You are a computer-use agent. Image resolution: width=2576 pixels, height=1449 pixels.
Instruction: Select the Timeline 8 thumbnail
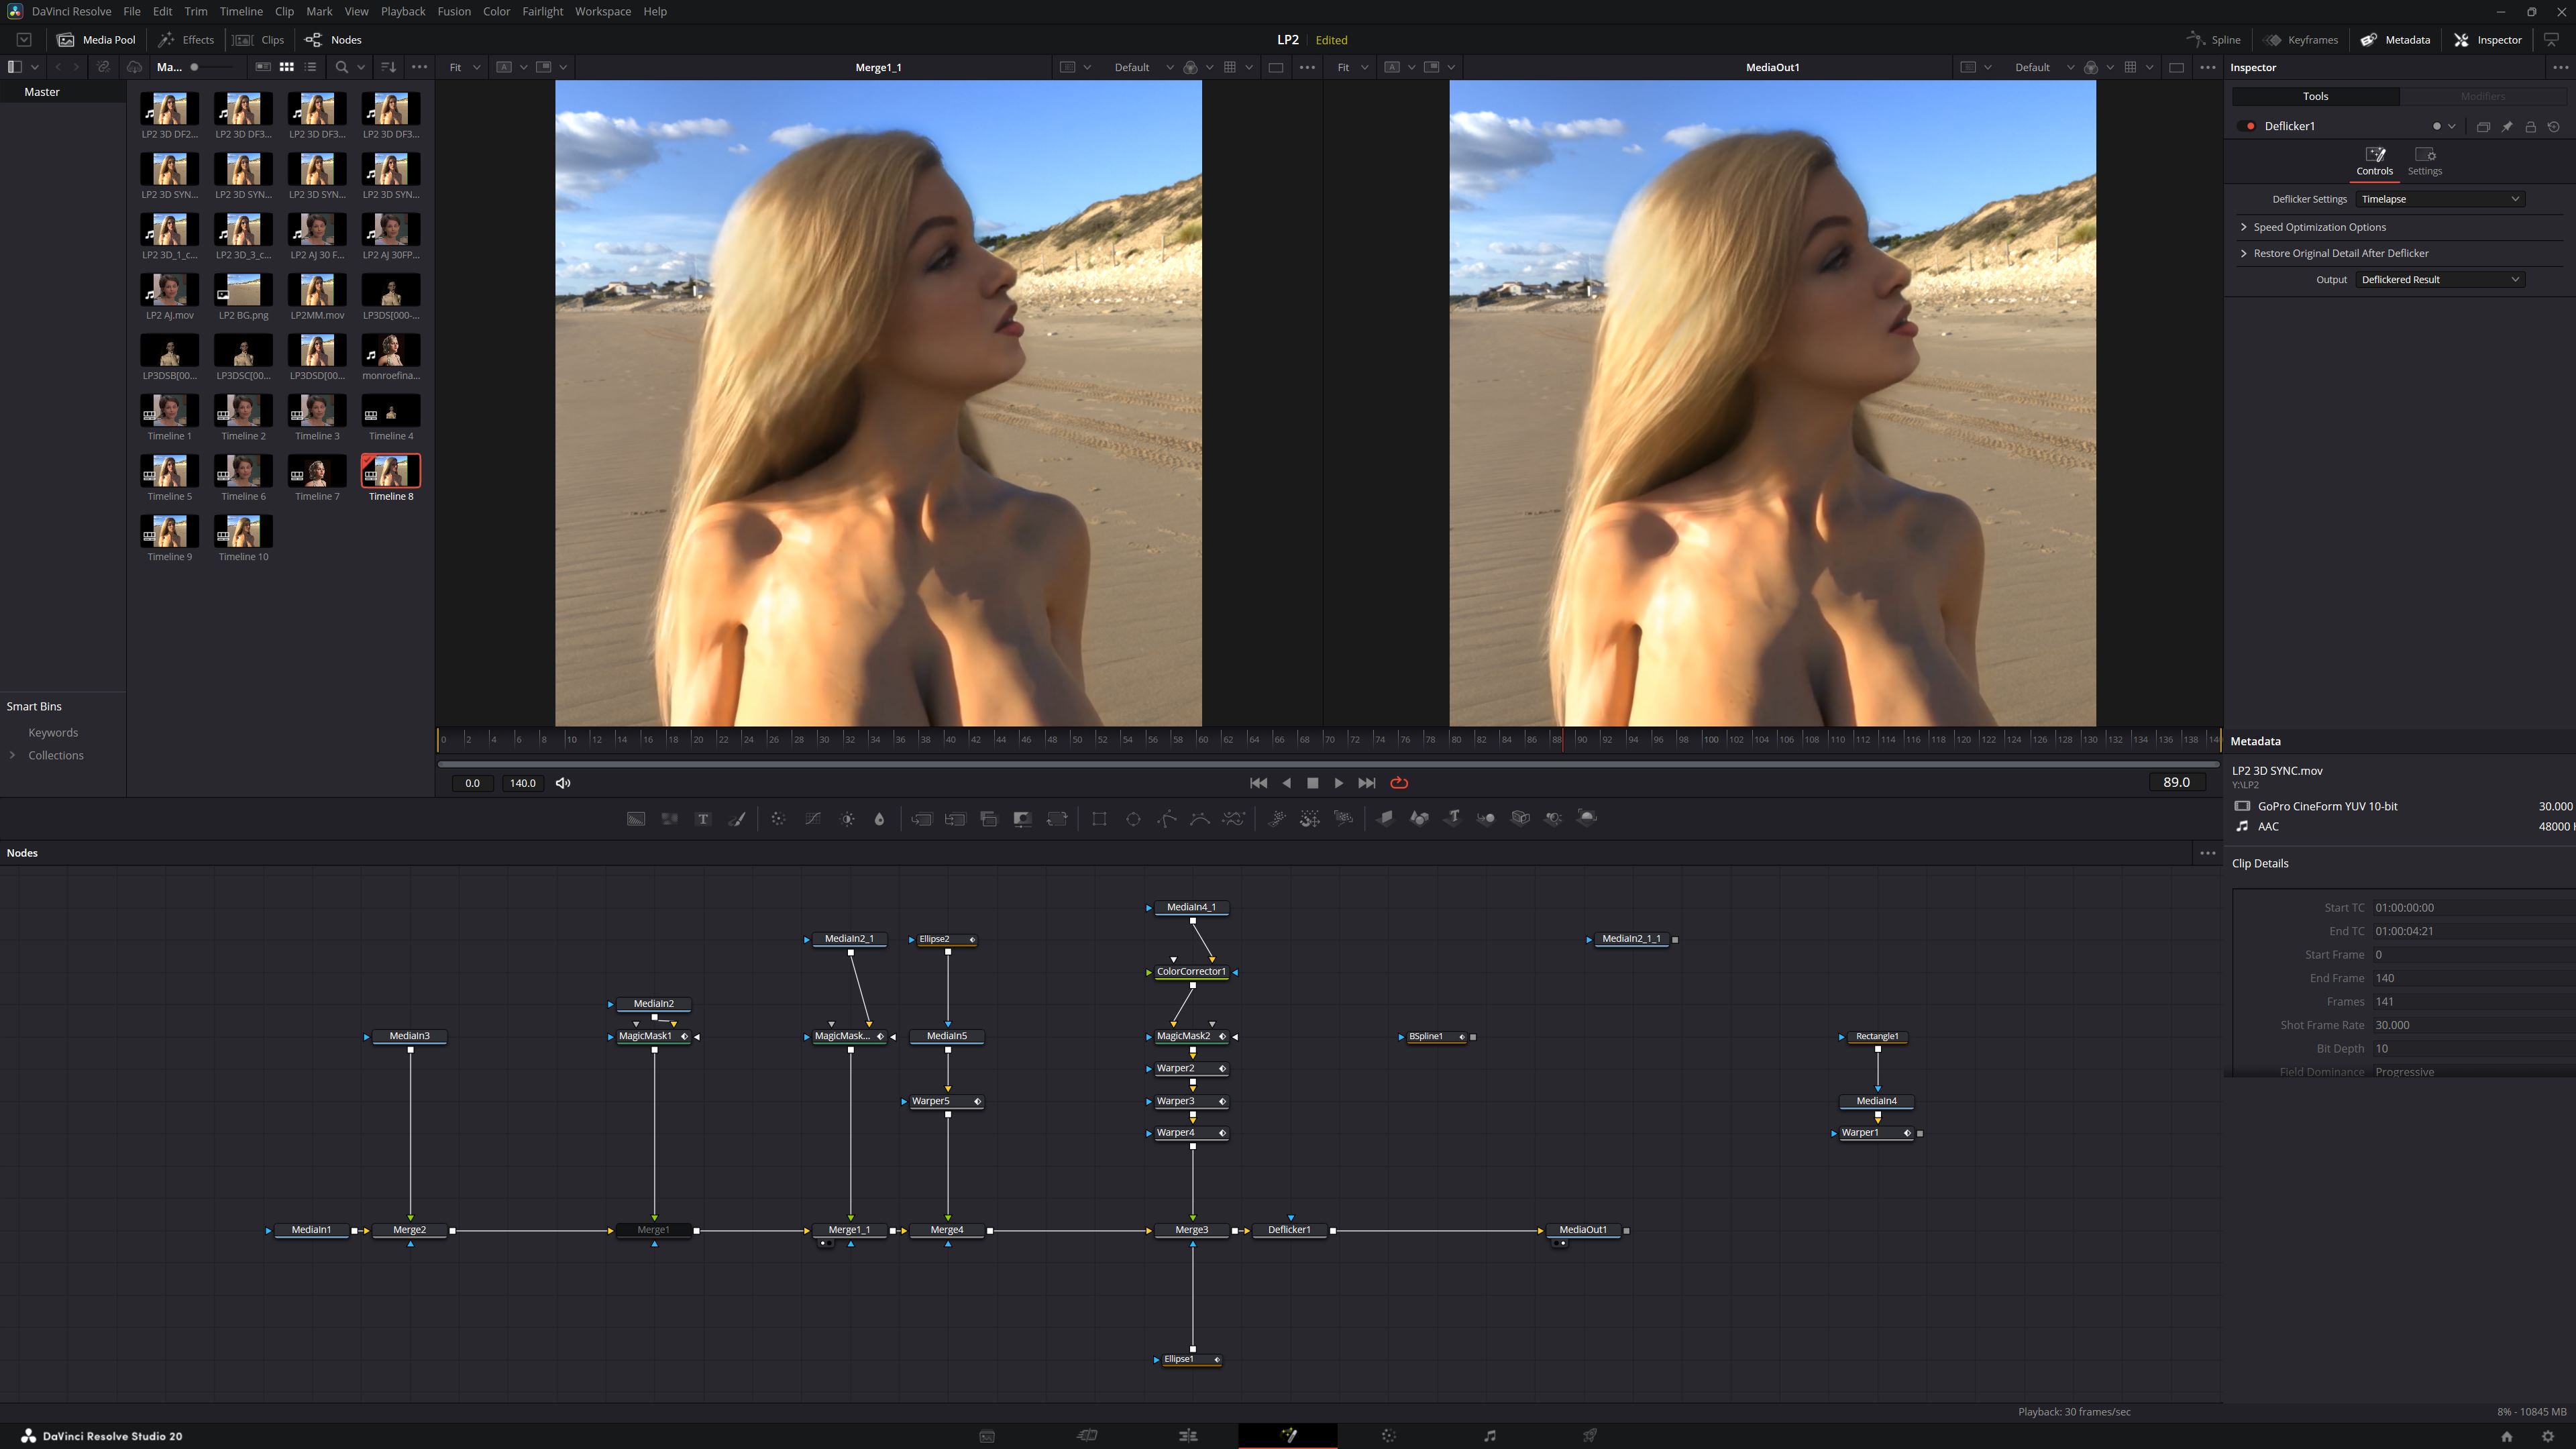(x=390, y=471)
